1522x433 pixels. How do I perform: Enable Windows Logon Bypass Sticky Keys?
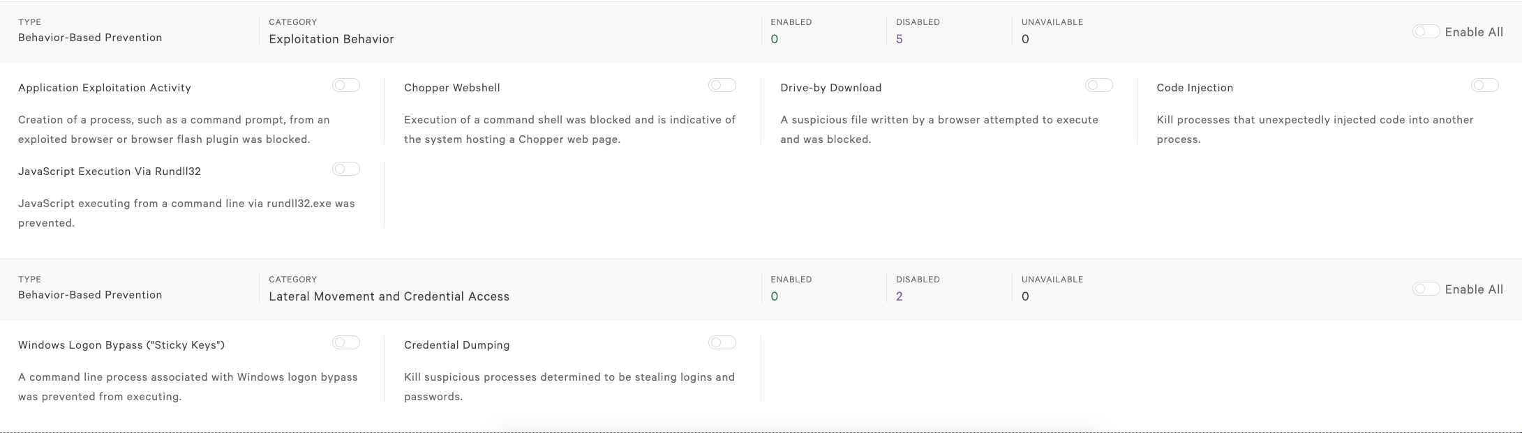[x=346, y=342]
